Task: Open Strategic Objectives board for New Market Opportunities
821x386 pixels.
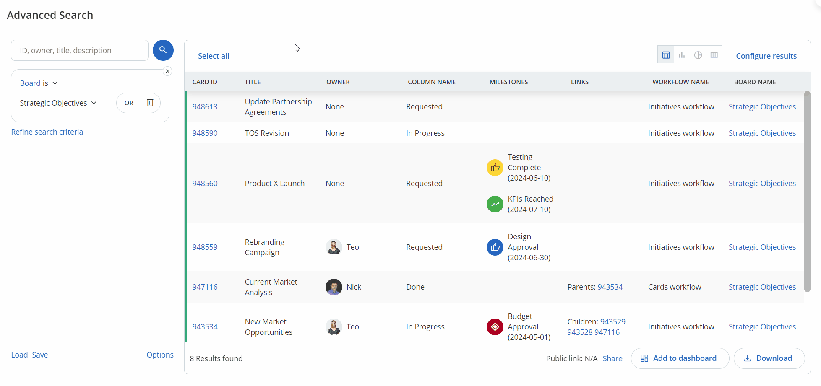Action: pos(762,326)
